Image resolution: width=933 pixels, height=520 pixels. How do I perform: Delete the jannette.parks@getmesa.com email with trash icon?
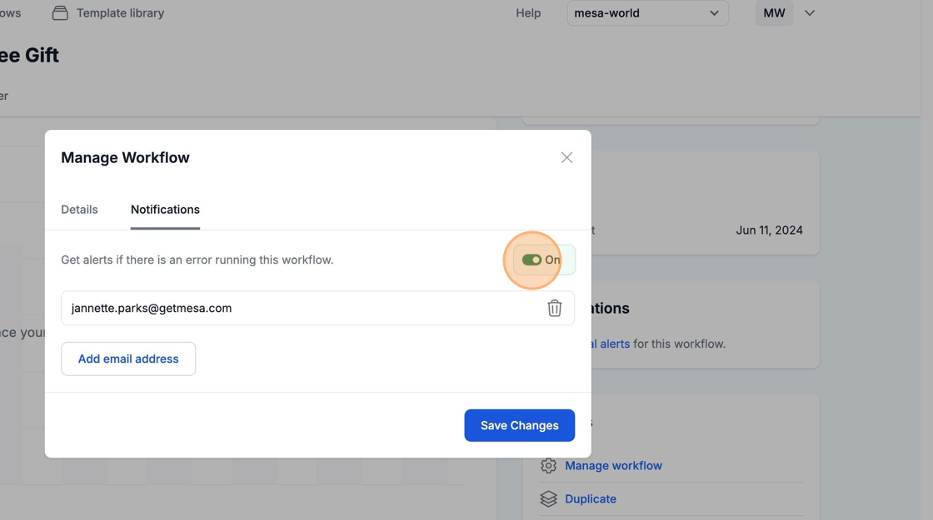554,308
